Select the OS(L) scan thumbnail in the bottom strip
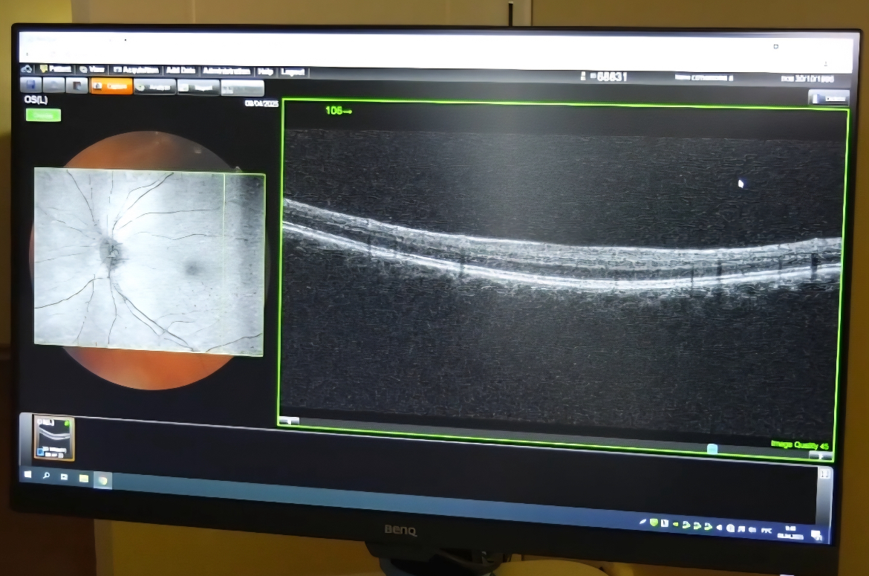Viewport: 869px width, 576px height. (53, 438)
